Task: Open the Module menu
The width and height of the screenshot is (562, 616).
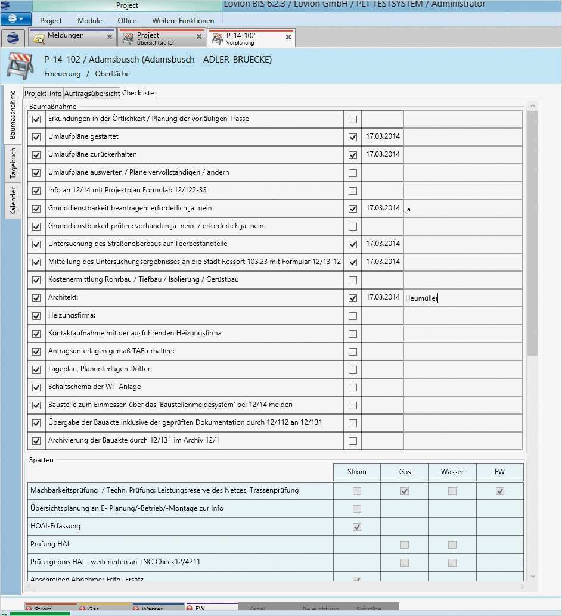Action: [x=89, y=20]
